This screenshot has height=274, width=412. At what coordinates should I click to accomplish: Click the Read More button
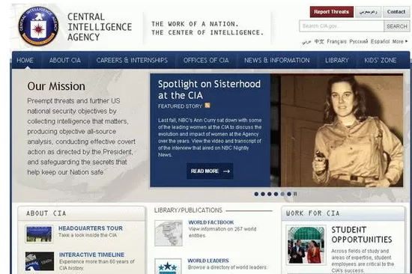click(x=210, y=171)
